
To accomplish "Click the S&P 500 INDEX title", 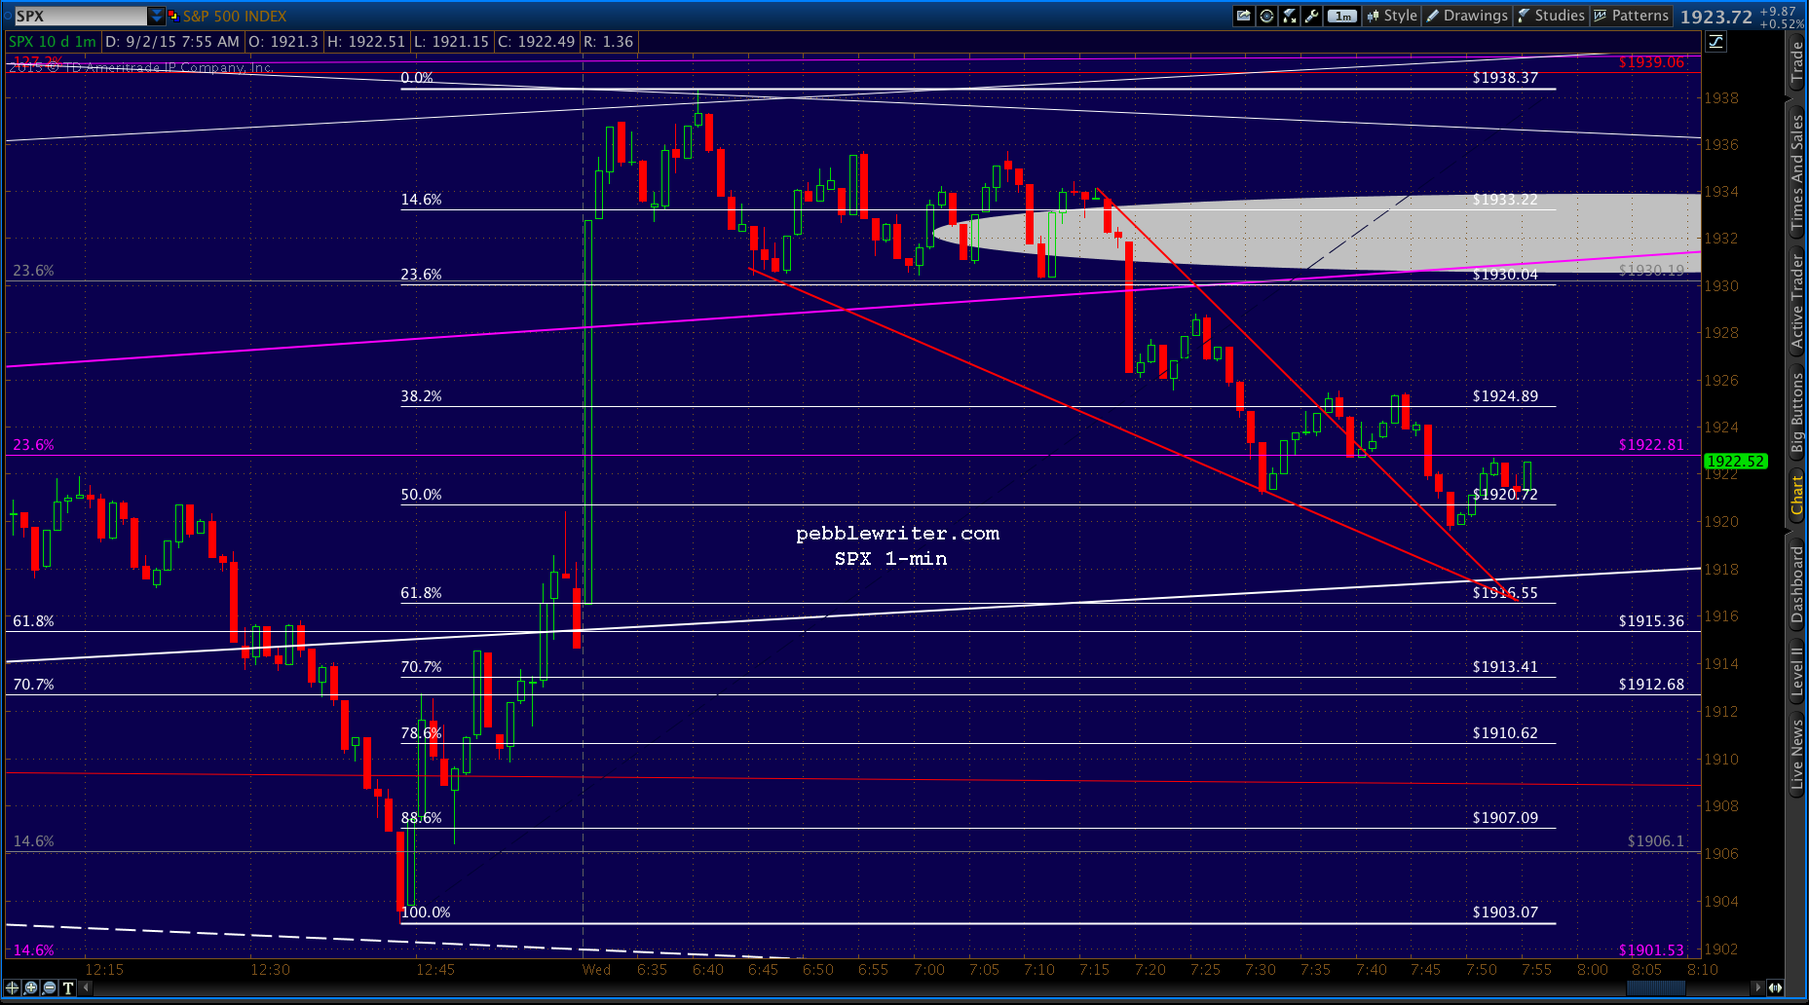I will [x=235, y=16].
